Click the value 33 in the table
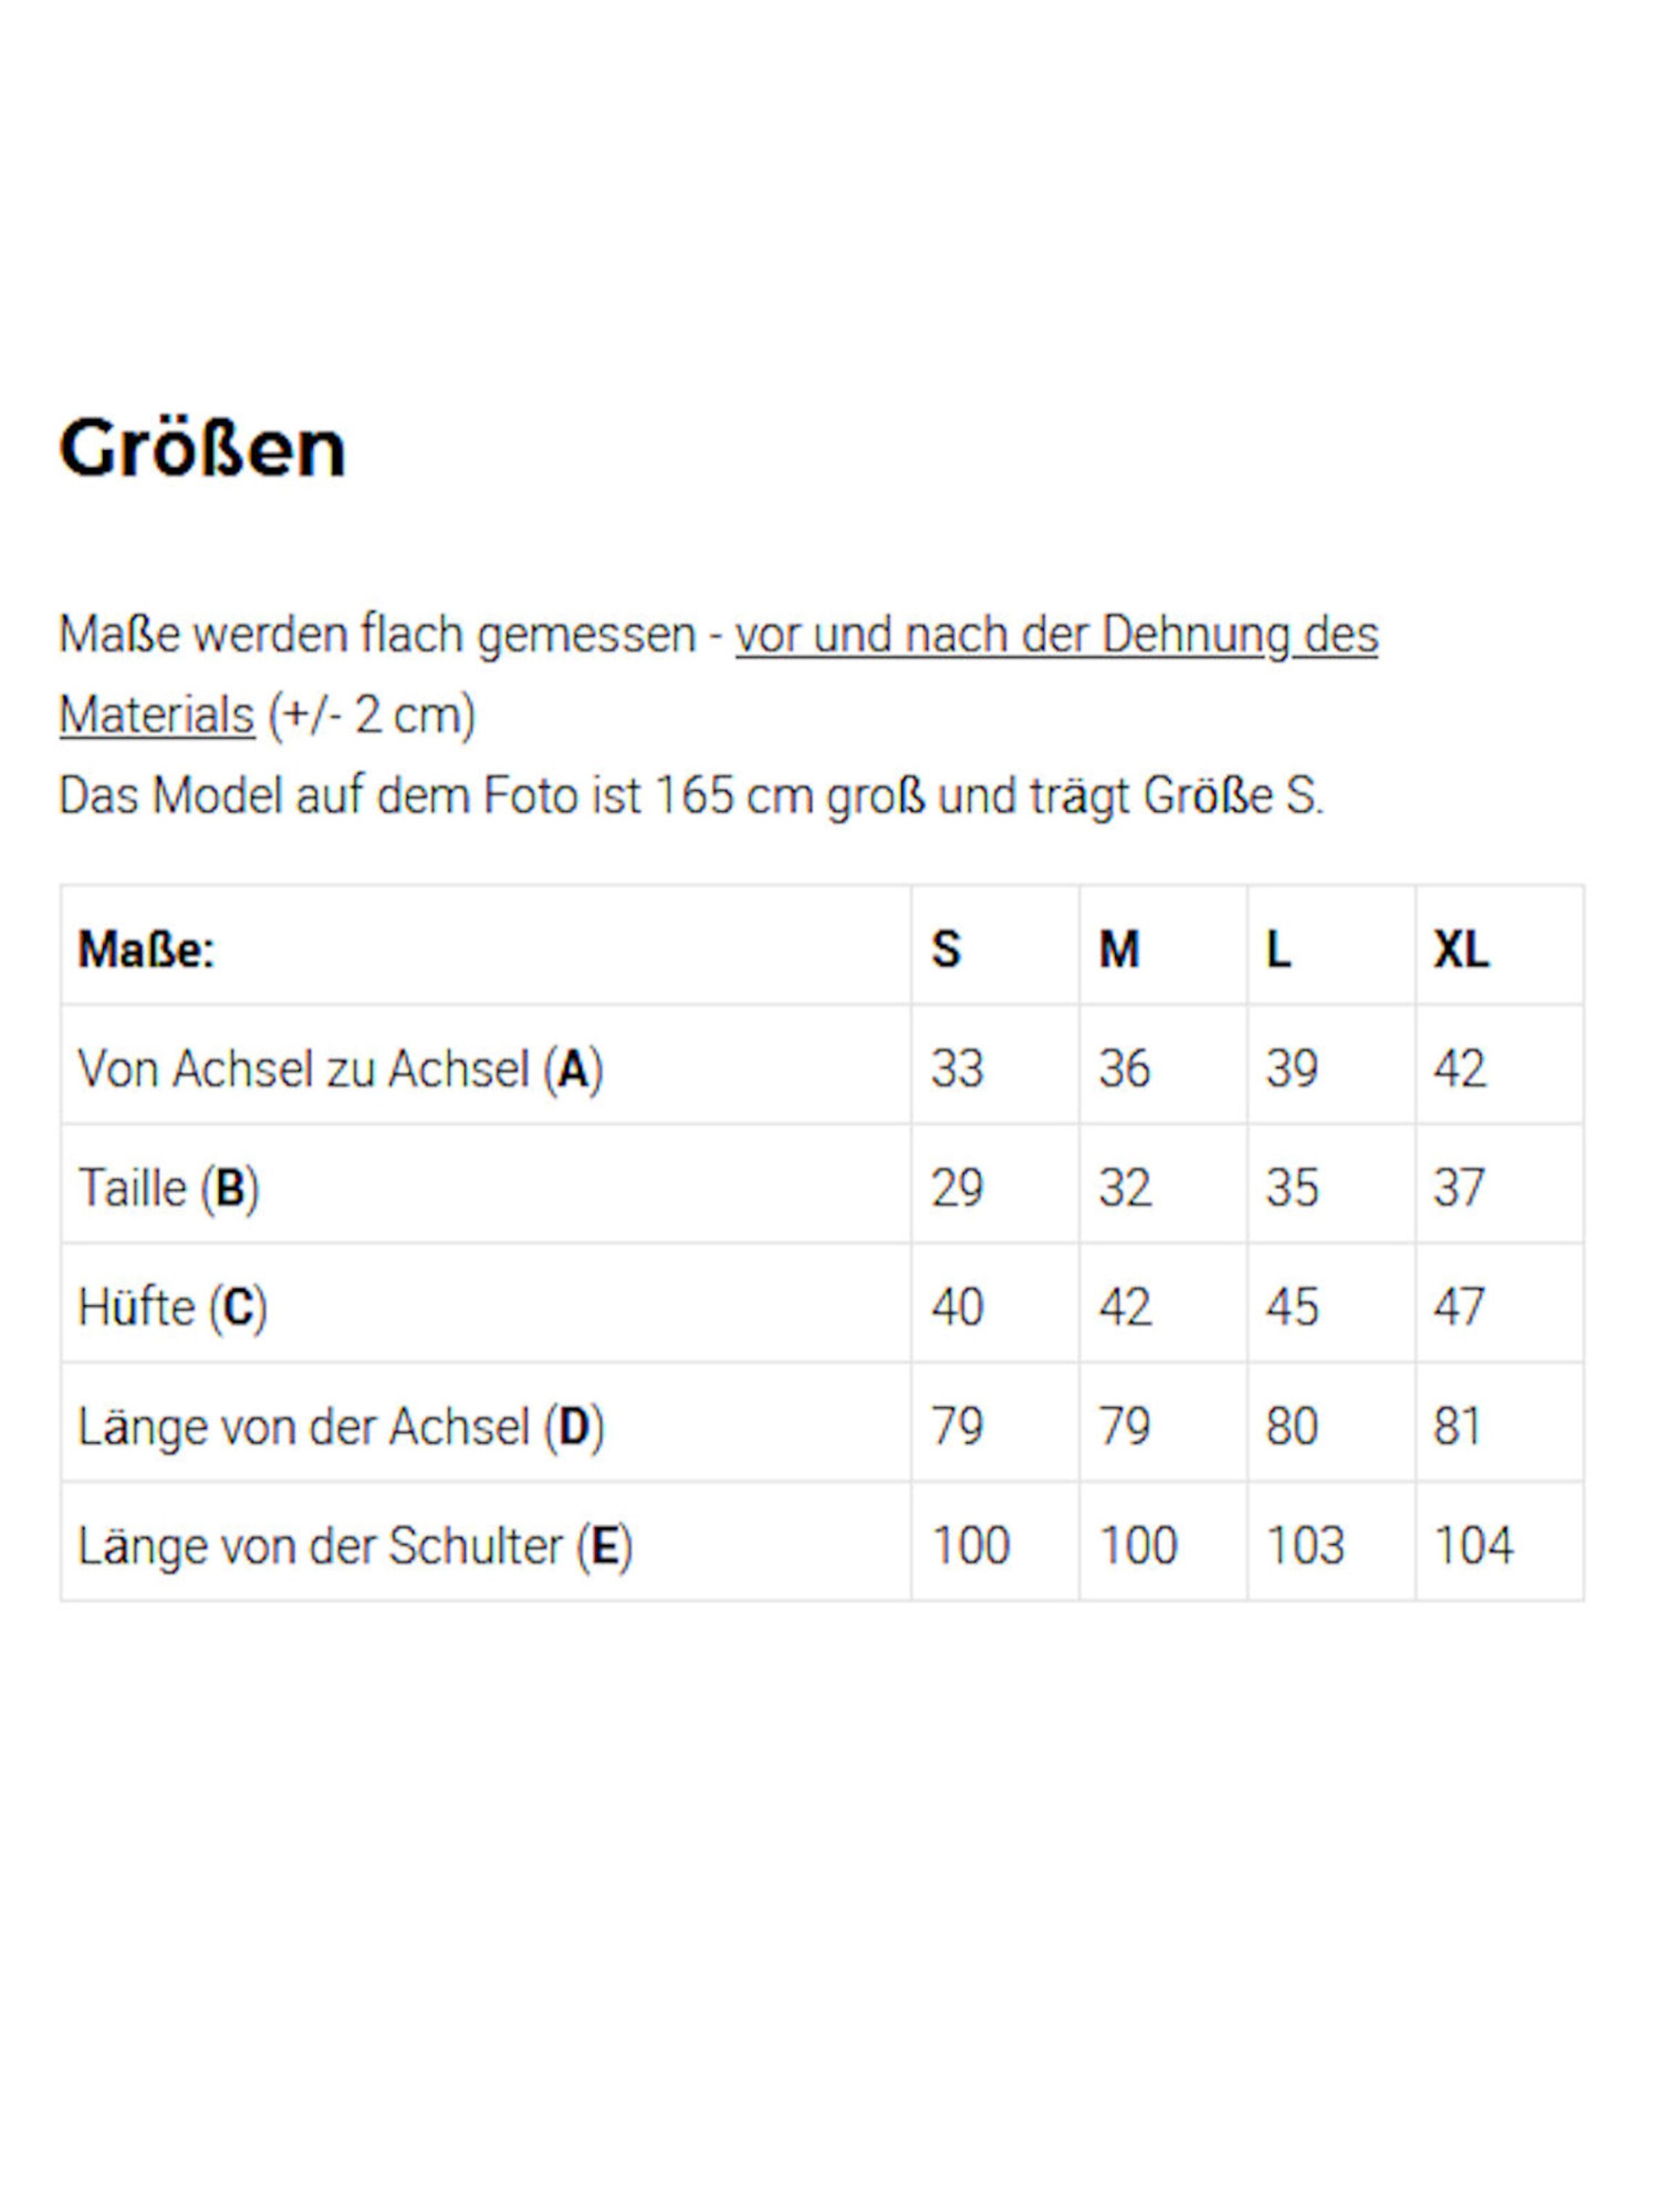The height and width of the screenshot is (2212, 1659). [x=957, y=1068]
